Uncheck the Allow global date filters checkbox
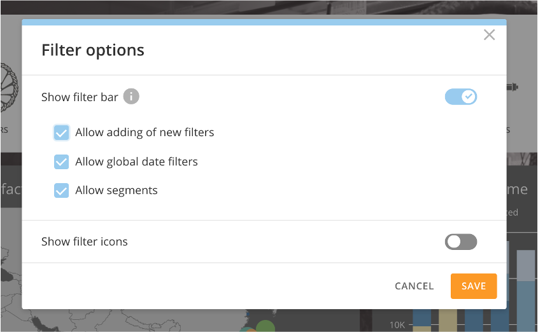The height and width of the screenshot is (332, 538). [61, 162]
